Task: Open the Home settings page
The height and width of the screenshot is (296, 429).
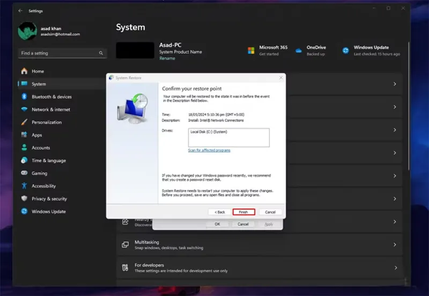Action: click(x=62, y=71)
